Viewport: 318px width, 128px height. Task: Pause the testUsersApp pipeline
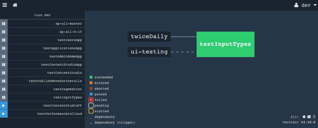tap(4, 40)
